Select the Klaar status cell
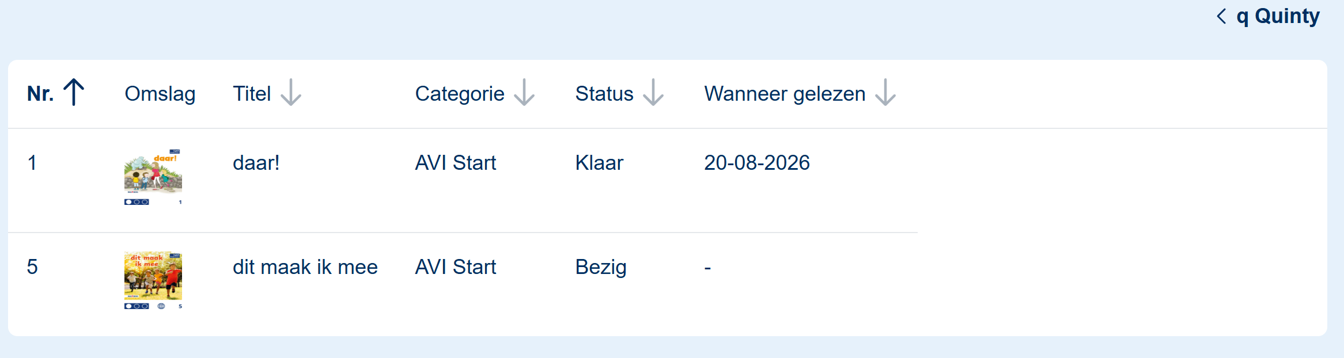Image resolution: width=1344 pixels, height=358 pixels. pos(599,163)
